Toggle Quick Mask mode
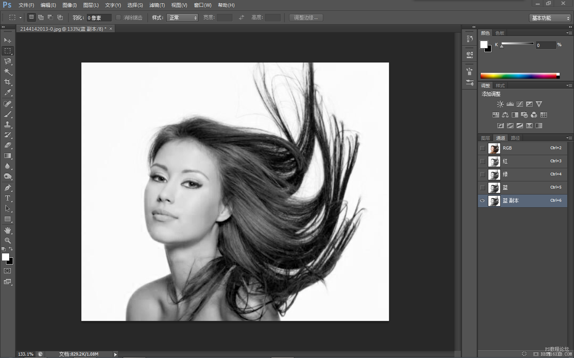Viewport: 574px width, 358px height. click(8, 271)
